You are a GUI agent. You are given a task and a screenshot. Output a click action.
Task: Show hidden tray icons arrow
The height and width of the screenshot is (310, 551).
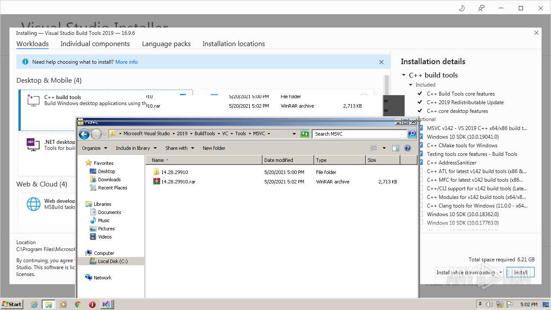(481, 304)
